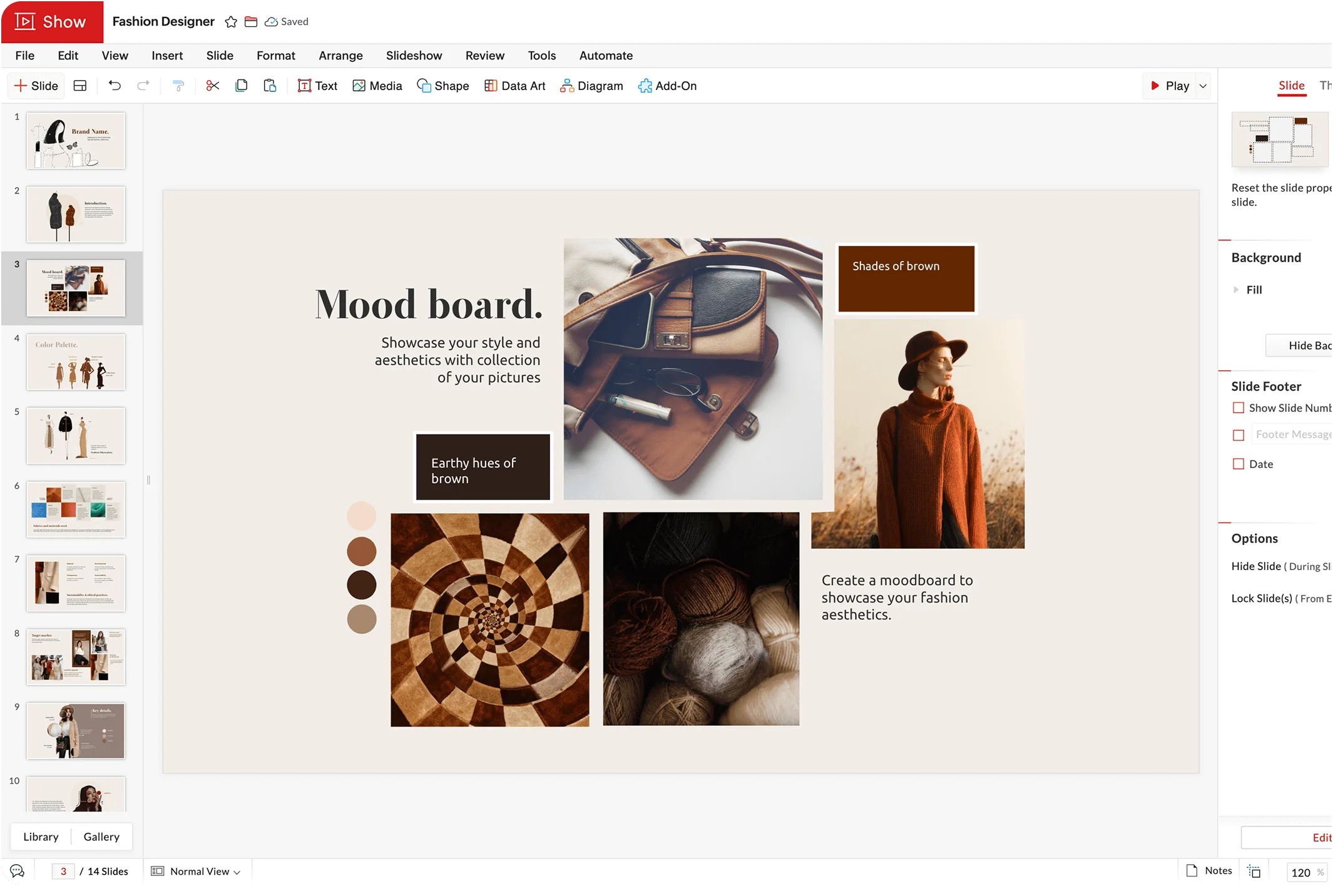Tick the Date checkbox
Image resolution: width=1333 pixels, height=886 pixels.
coord(1238,464)
